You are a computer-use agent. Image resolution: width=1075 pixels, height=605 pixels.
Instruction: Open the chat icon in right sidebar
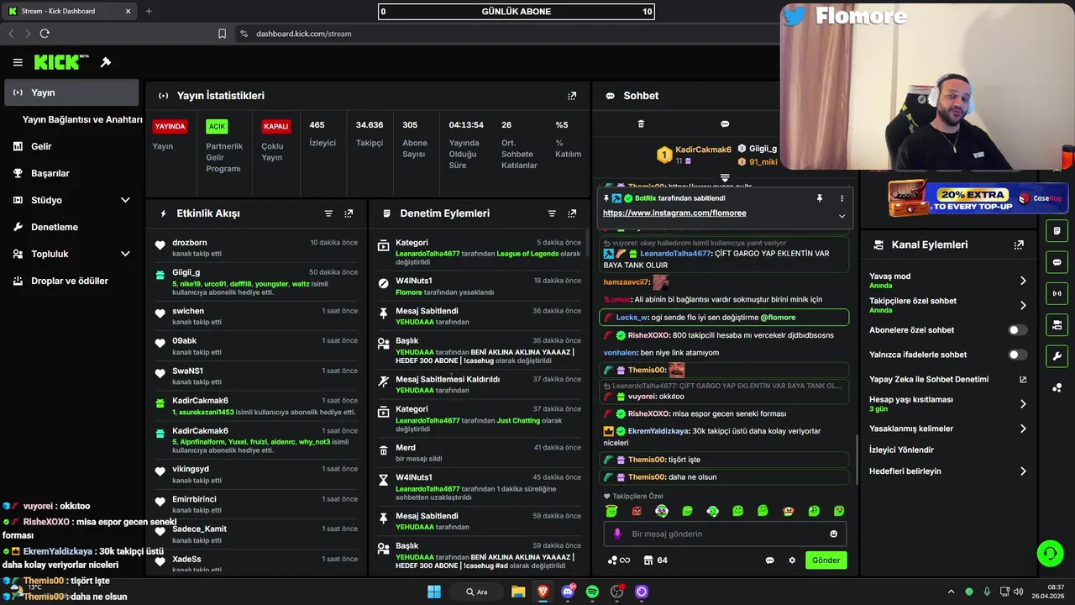click(1057, 262)
